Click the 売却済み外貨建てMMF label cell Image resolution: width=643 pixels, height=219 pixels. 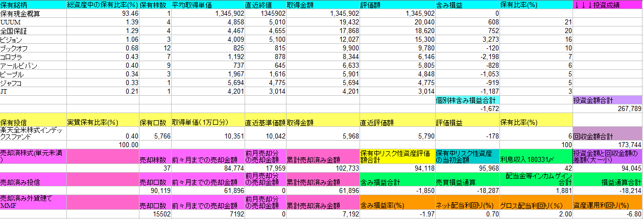click(x=33, y=202)
